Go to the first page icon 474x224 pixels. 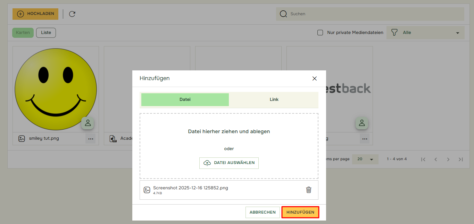coord(423,159)
